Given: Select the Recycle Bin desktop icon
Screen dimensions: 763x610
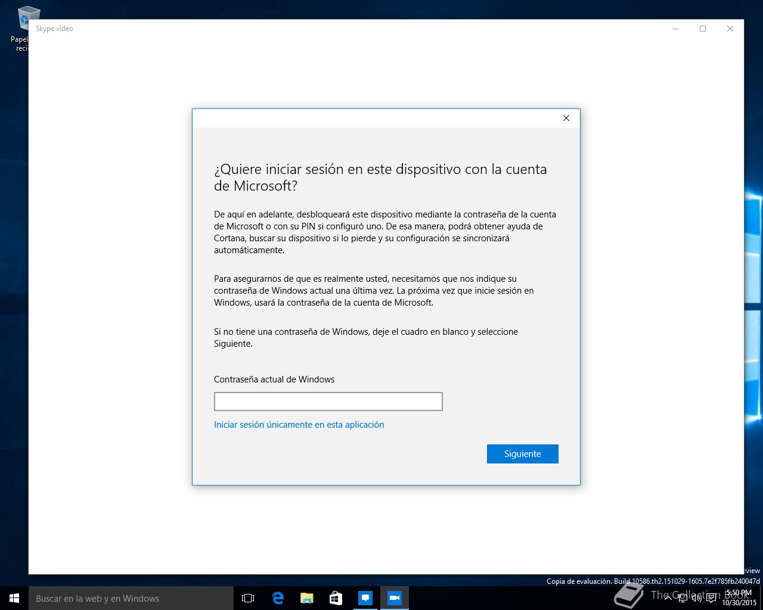Looking at the screenshot, I should coord(23,29).
